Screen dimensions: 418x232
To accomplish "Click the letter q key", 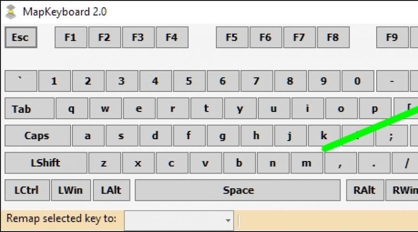I will click(72, 109).
